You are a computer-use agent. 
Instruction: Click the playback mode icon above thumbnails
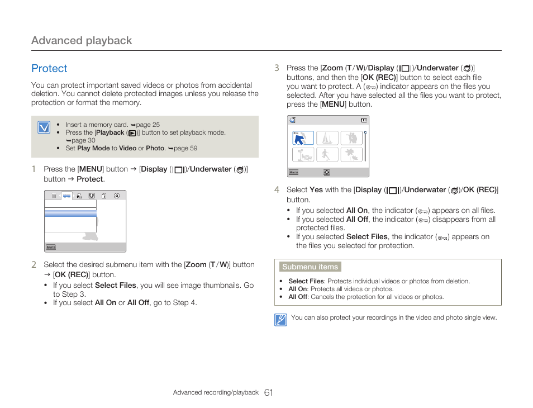[x=292, y=120]
